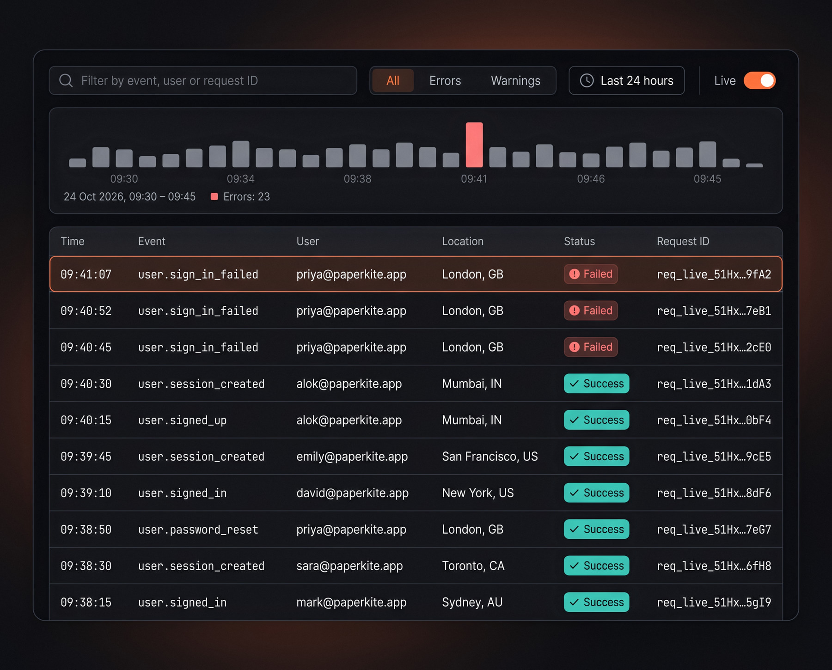The height and width of the screenshot is (670, 832).
Task: Click the checkmark icon in the 09:38:50 Success badge
Action: [x=574, y=530]
